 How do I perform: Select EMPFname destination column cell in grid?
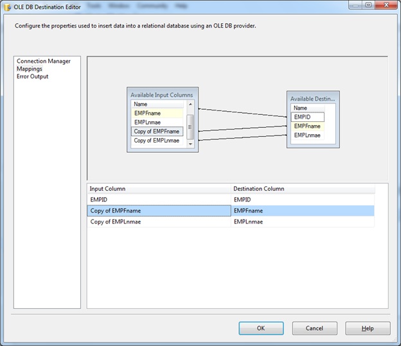(x=303, y=211)
